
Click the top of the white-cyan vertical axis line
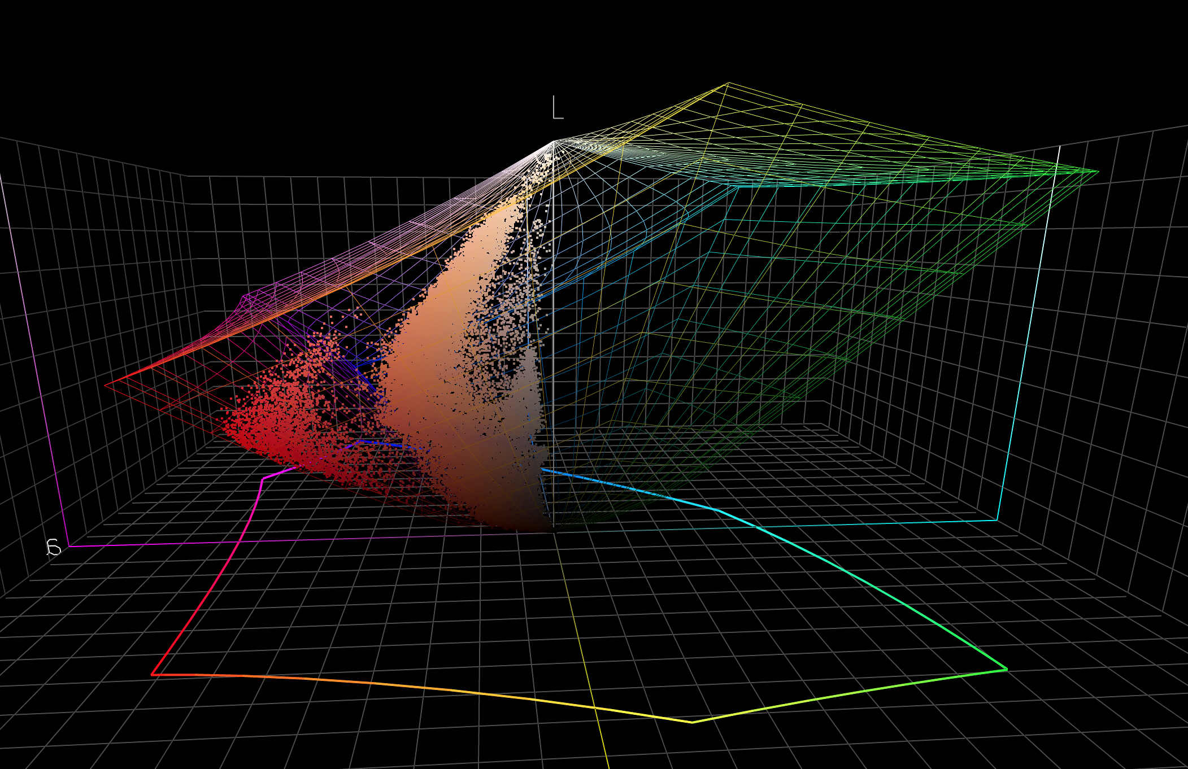[x=1059, y=147]
